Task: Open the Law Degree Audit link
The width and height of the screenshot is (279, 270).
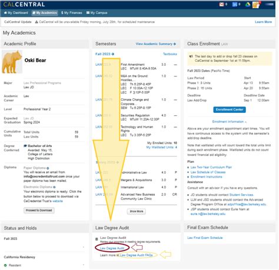Action: click(x=112, y=248)
